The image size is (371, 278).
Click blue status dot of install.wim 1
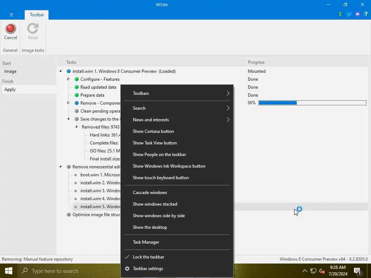coord(68,71)
